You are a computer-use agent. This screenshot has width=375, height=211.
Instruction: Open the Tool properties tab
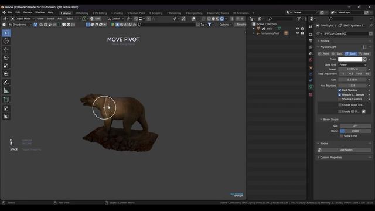(311, 26)
